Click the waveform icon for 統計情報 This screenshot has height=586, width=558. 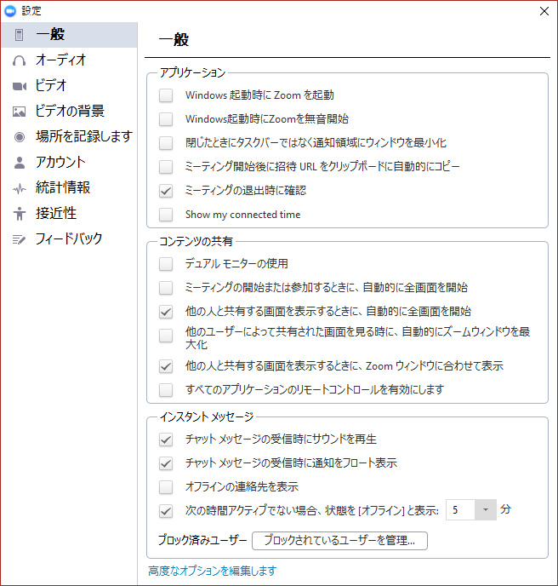(19, 188)
